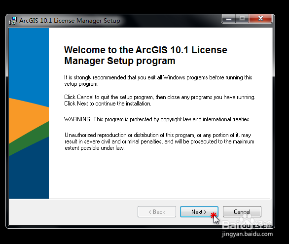The width and height of the screenshot is (289, 244).
Task: Cancel the License Manager setup
Action: (242, 212)
